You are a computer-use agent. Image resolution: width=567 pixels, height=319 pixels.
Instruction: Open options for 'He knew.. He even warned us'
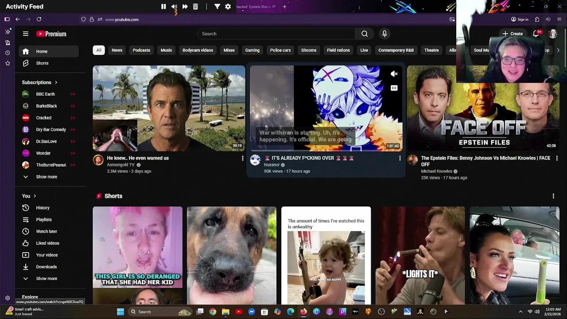[x=242, y=158]
